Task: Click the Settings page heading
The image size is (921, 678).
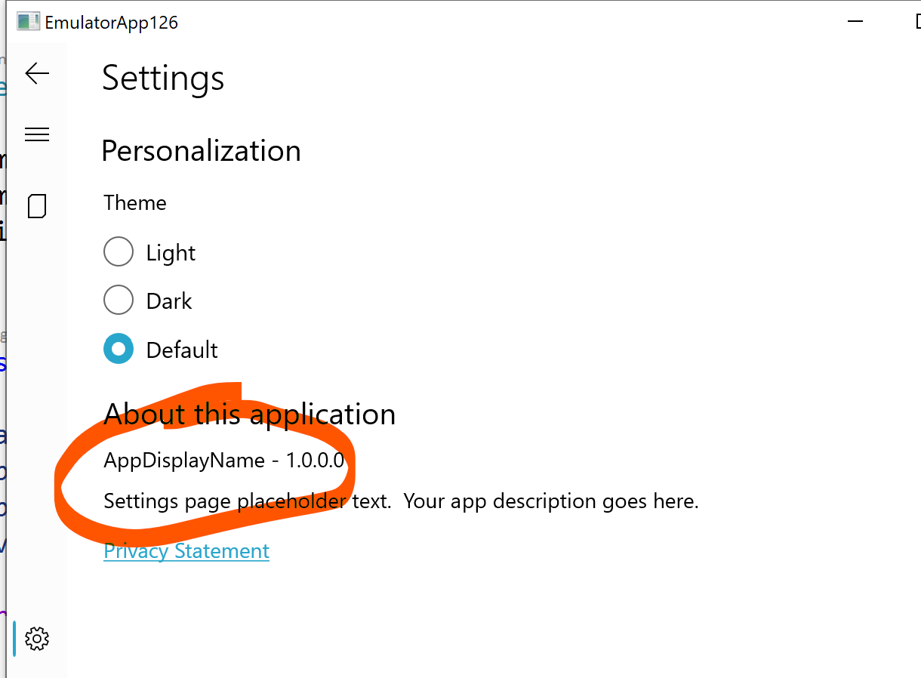Action: pyautogui.click(x=162, y=78)
